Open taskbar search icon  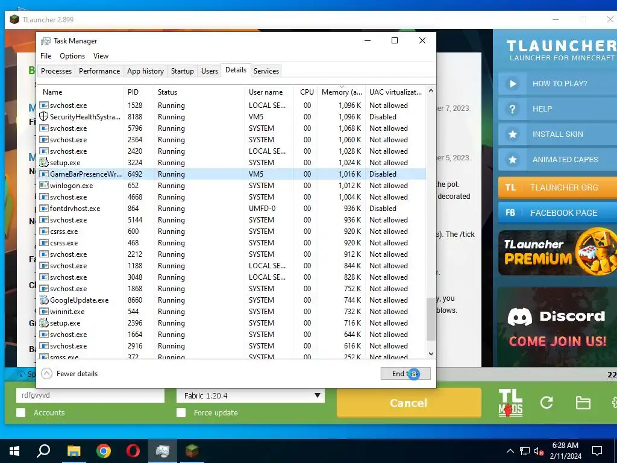pyautogui.click(x=43, y=451)
